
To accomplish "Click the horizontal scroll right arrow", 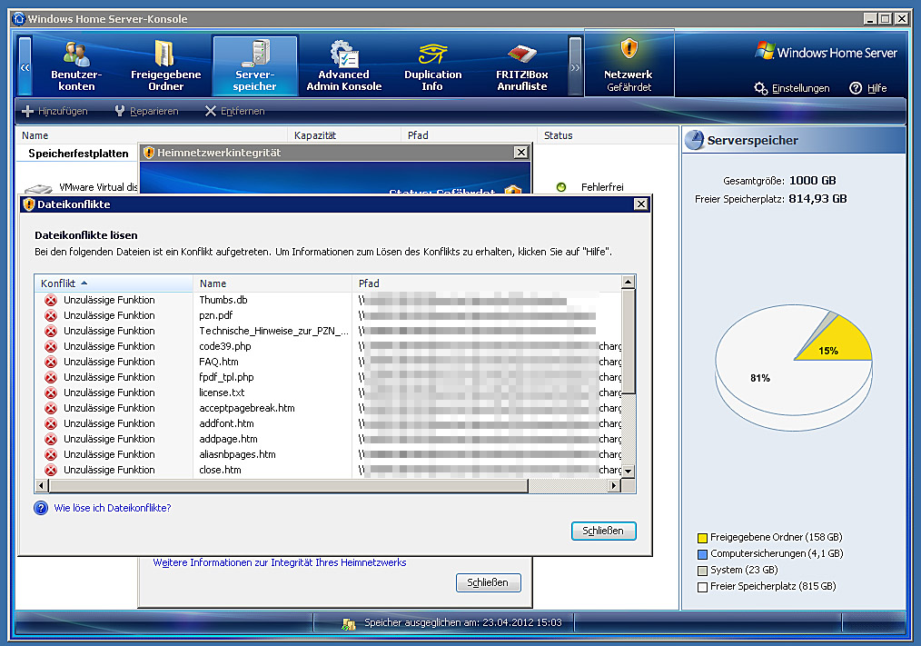I will tap(614, 485).
